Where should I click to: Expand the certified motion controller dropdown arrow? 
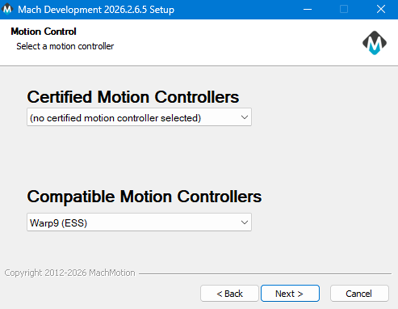tap(244, 117)
